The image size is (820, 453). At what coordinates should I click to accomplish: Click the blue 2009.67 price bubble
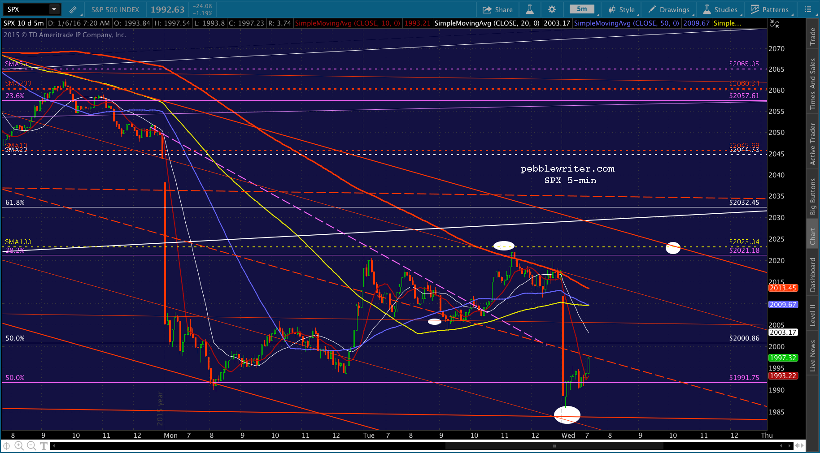783,305
